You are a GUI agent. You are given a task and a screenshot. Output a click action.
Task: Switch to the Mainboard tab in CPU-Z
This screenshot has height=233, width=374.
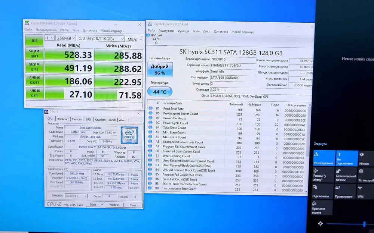(x=63, y=119)
